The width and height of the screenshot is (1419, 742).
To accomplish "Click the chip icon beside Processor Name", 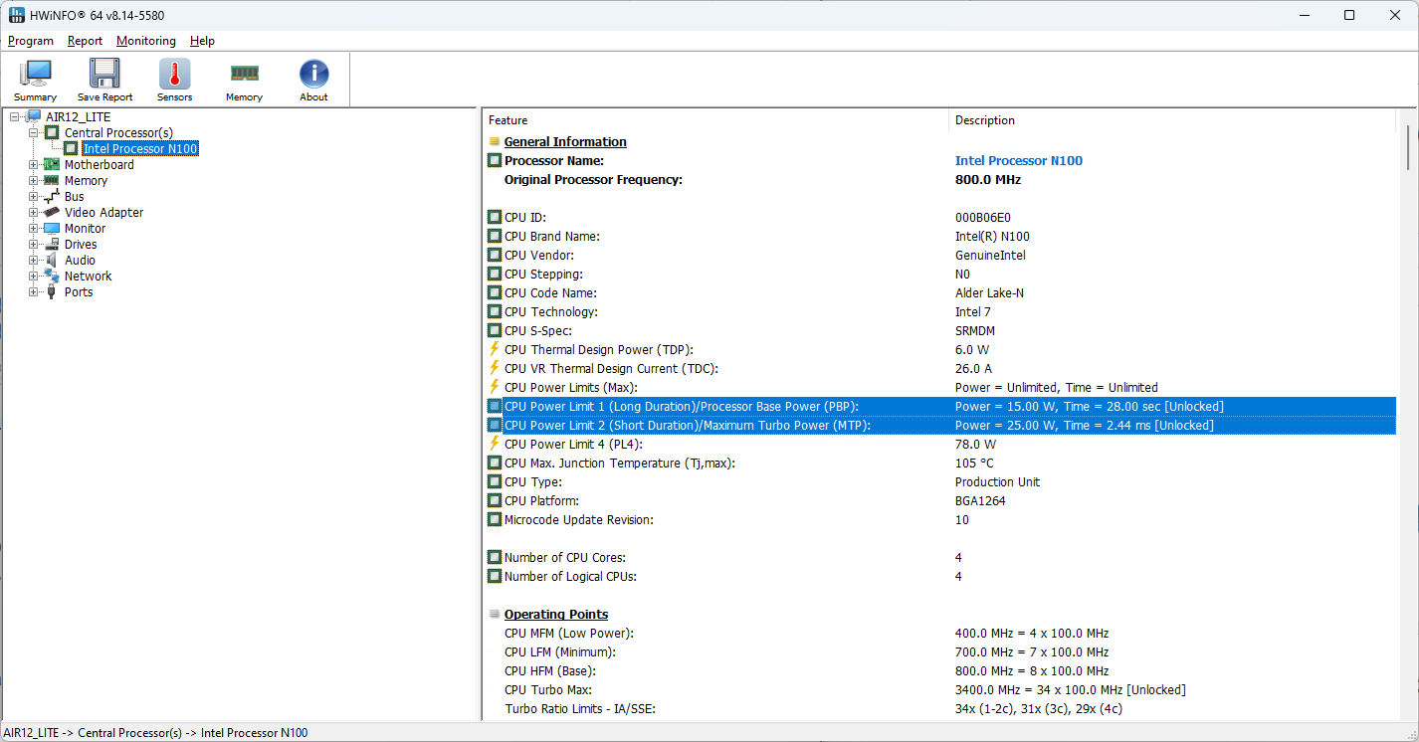I will [495, 160].
